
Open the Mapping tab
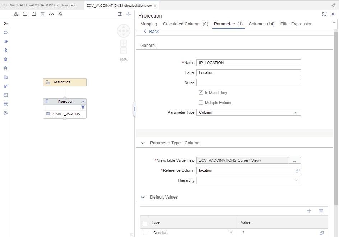point(149,24)
